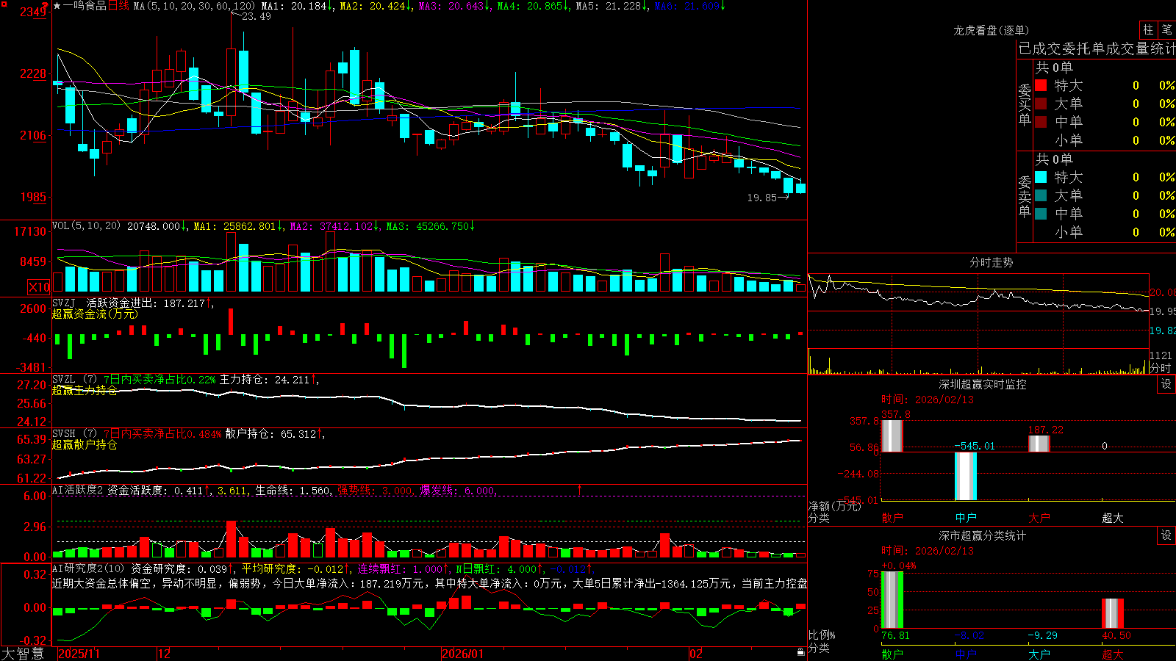The width and height of the screenshot is (1176, 661).
Task: Open VOL(5,10,20) indicator parameters
Action: (86, 226)
